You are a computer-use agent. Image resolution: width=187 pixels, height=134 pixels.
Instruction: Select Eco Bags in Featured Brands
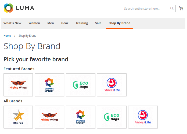click(x=81, y=85)
